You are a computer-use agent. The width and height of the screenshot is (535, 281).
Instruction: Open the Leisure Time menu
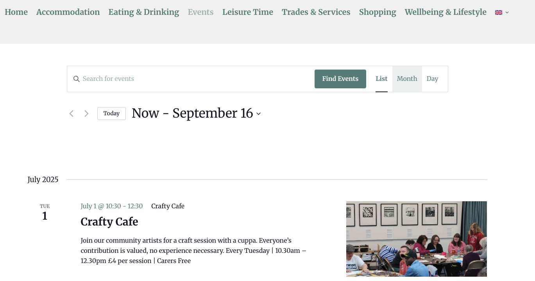click(248, 12)
